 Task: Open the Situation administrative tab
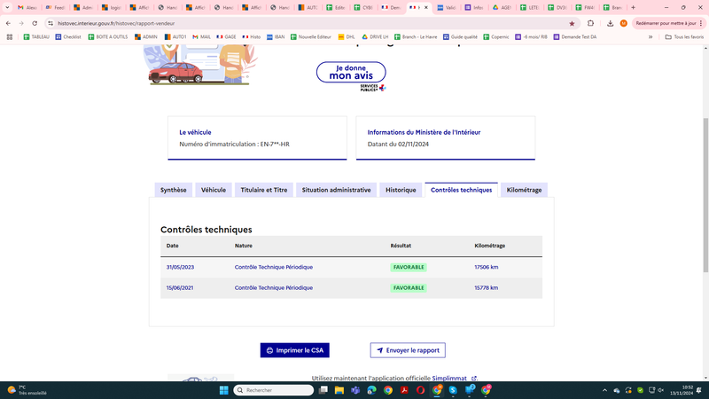point(336,190)
